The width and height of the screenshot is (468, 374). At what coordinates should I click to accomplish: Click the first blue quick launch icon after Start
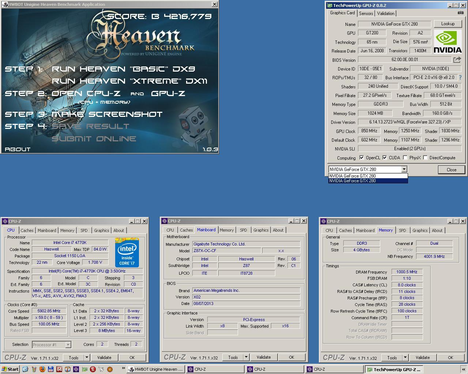point(25,369)
